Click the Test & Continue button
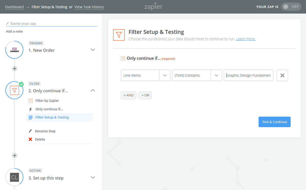The image size is (306, 190). 274,122
